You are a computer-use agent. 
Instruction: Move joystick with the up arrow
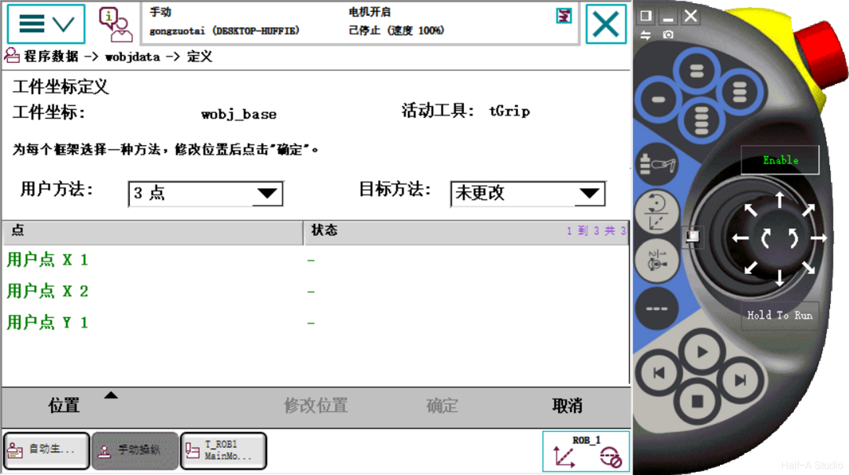(780, 200)
